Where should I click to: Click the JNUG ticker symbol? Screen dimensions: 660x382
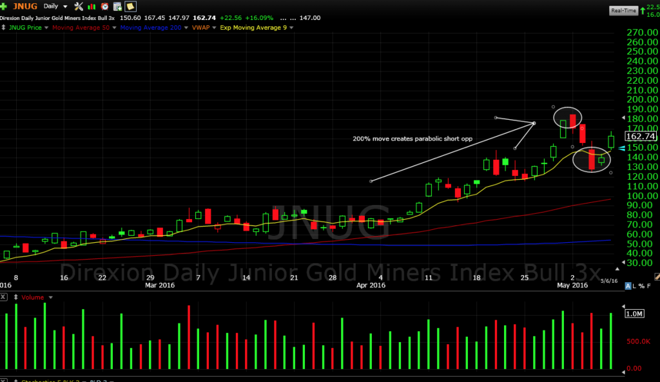tap(25, 6)
